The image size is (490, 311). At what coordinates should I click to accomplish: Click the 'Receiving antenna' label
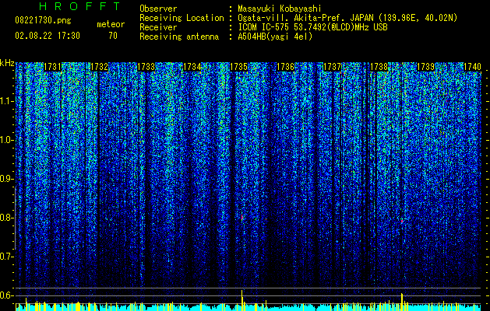pyautogui.click(x=179, y=37)
